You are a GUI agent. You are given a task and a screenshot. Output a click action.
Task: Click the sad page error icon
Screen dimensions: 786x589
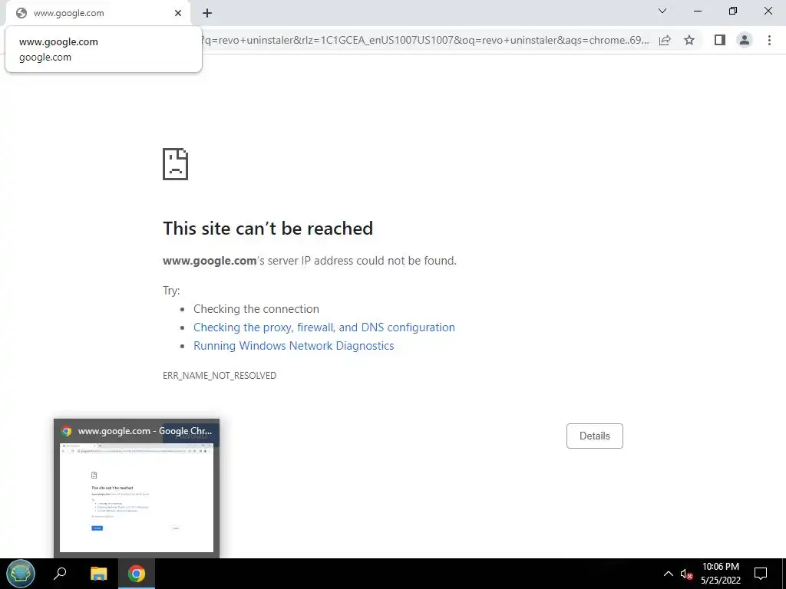[x=176, y=164]
